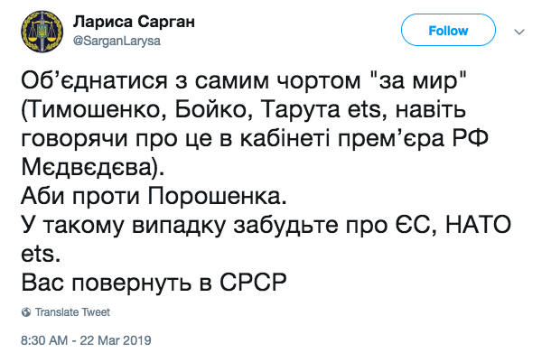Viewport: 551px width, 353px height.
Task: Click the closing line Вас повернуть в СРСР
Action: pyautogui.click(x=154, y=282)
